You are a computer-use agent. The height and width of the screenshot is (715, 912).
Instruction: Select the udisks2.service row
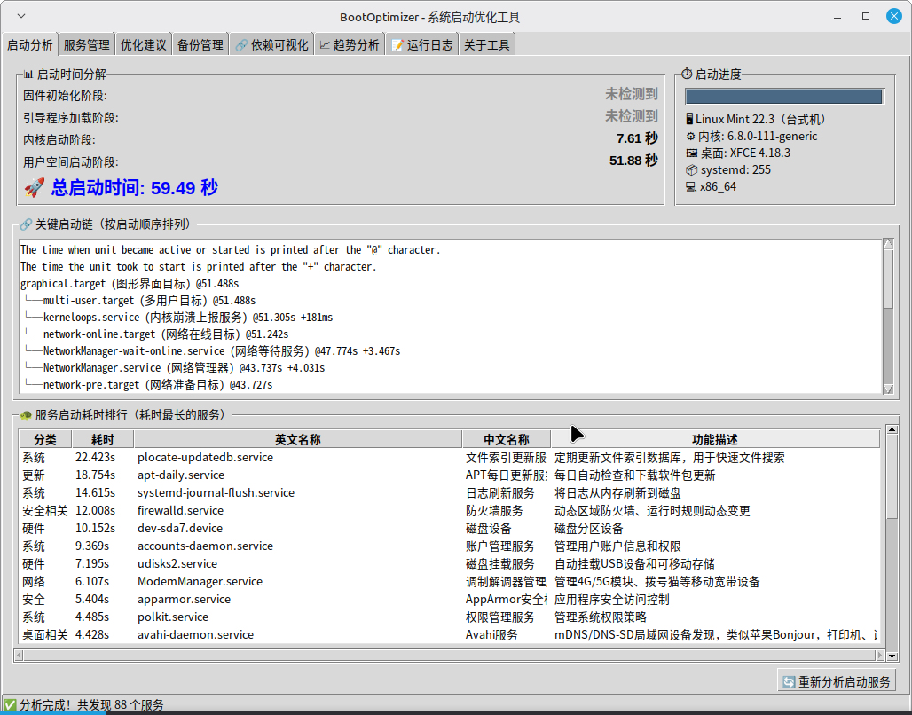pos(449,563)
